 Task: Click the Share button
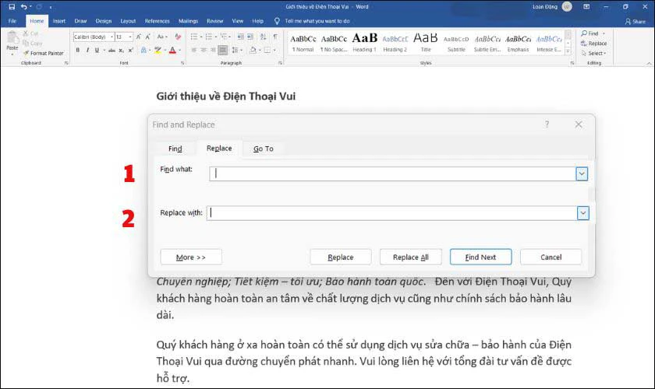tap(635, 21)
